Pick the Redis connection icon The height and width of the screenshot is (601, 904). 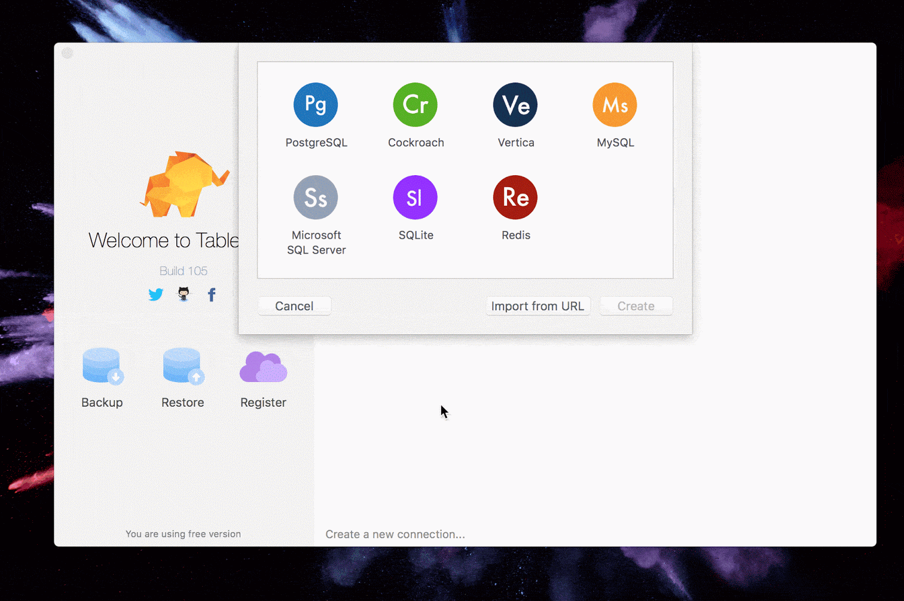click(515, 197)
